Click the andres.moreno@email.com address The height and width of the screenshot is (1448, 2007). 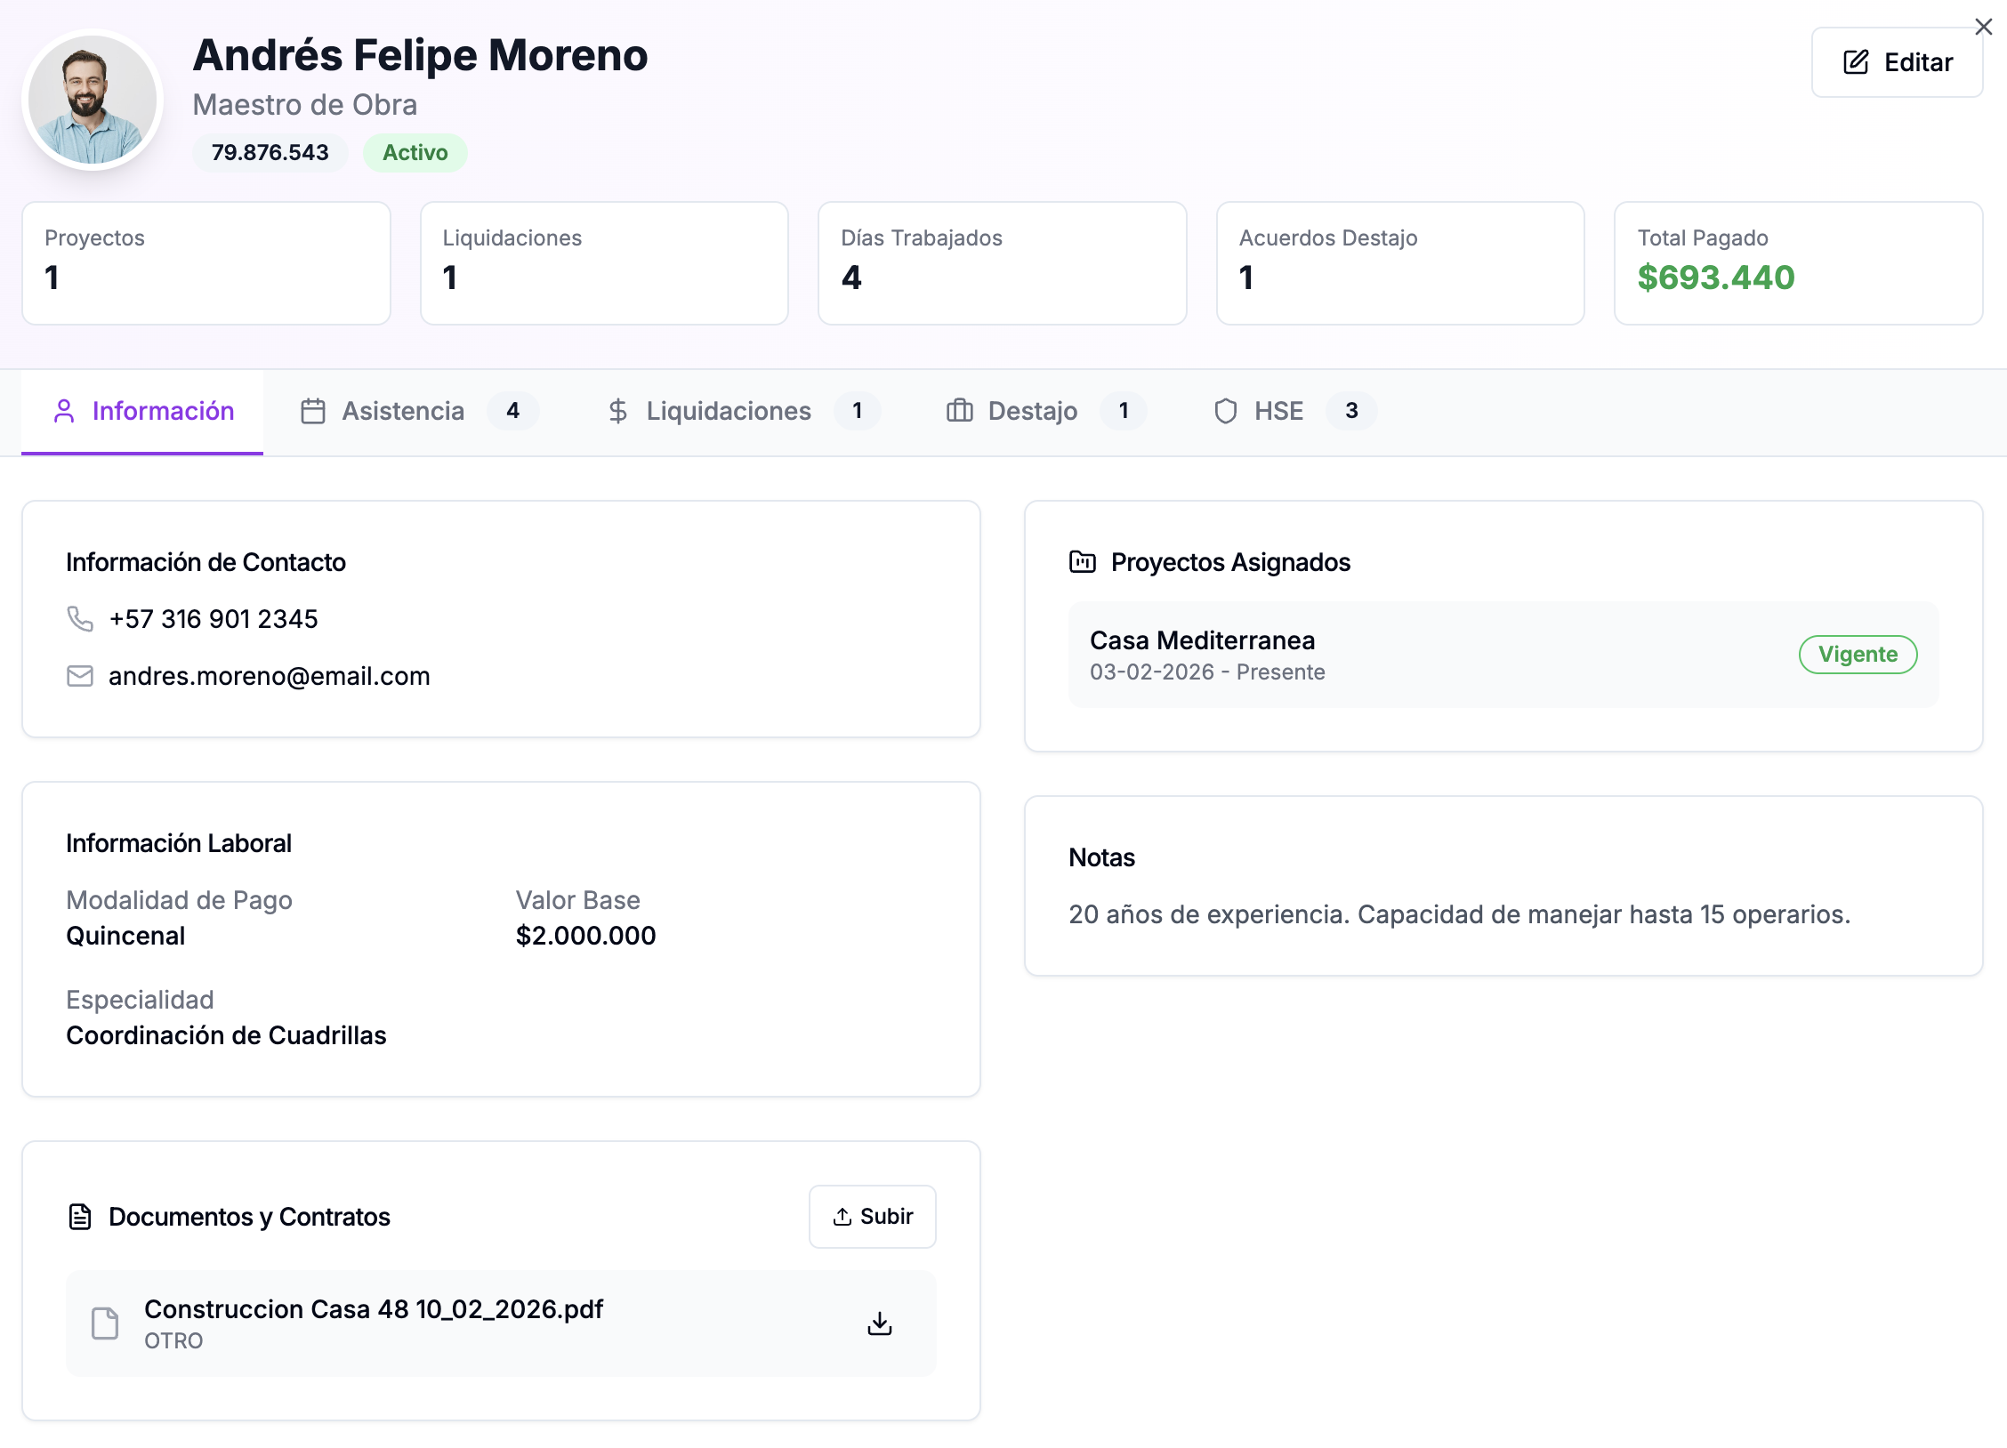(269, 676)
